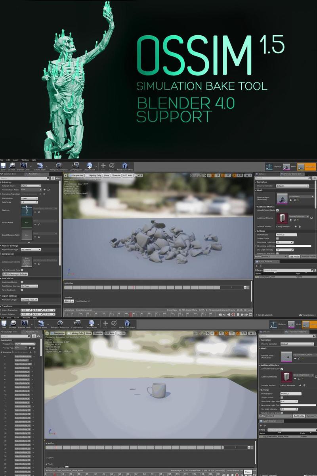Viewport: 317px width, 476px height.
Task: Click Browse in the upper editor toolbar
Action: click(x=12, y=167)
